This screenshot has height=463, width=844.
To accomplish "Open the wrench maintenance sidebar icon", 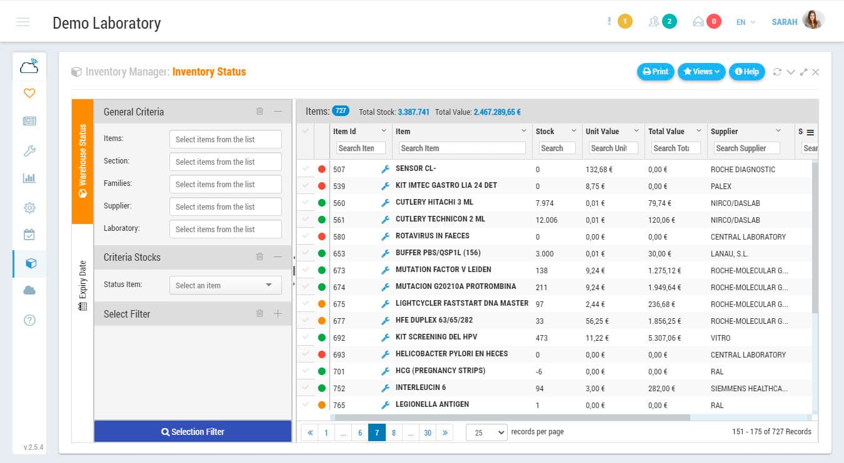I will (x=29, y=150).
